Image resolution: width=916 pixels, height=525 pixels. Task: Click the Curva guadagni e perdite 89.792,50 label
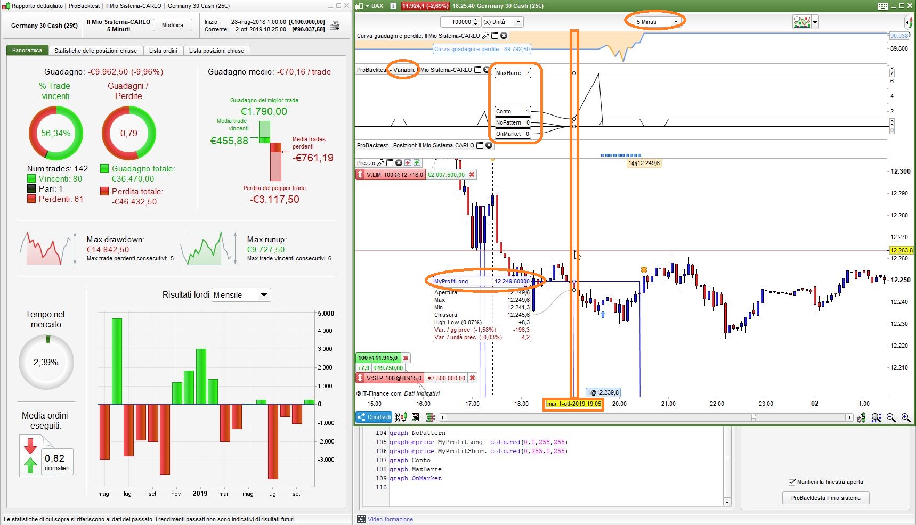[x=482, y=49]
